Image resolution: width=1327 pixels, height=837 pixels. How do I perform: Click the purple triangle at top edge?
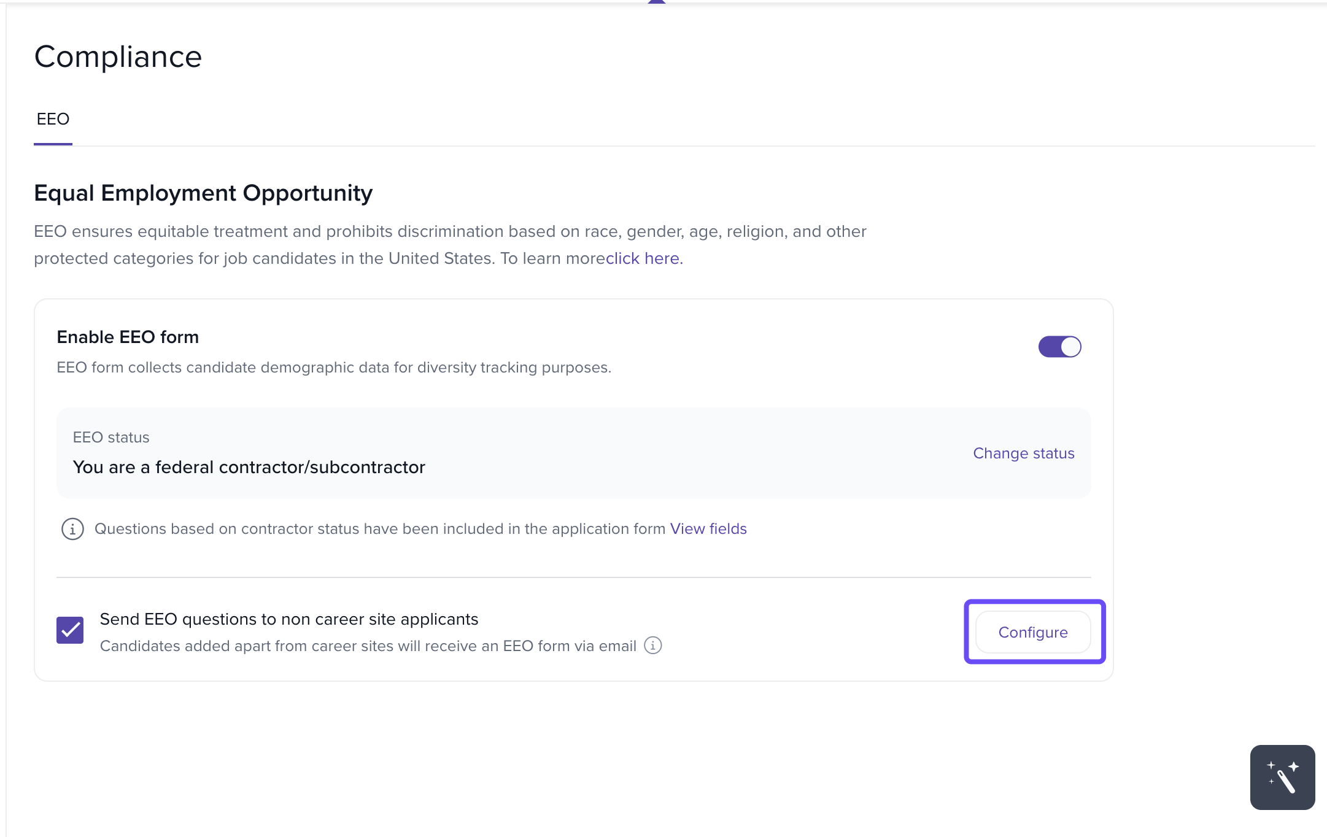coord(656,2)
